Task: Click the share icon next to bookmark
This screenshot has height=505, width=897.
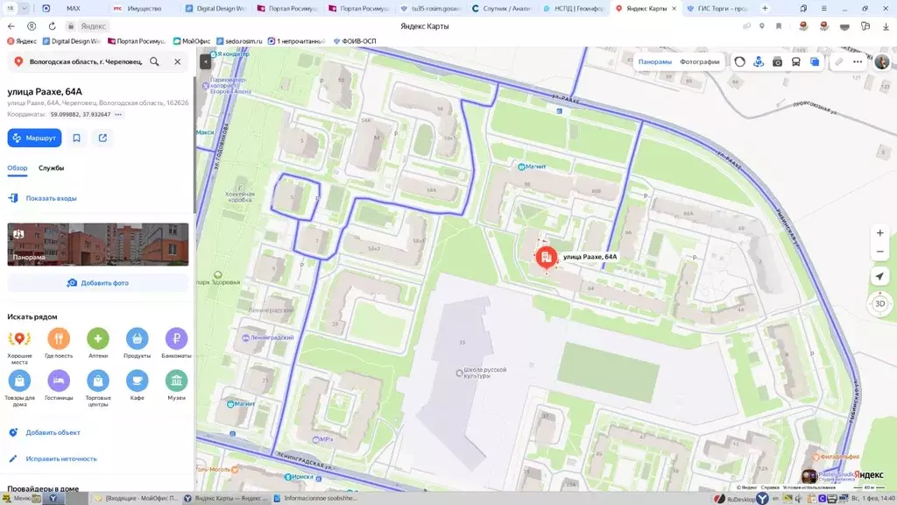Action: (102, 138)
